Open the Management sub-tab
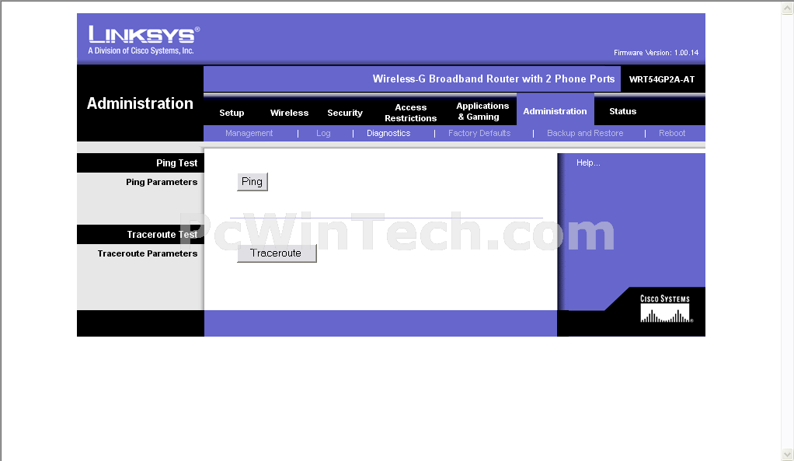 [x=249, y=133]
